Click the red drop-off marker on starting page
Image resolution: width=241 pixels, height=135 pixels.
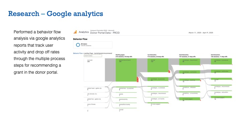coord(138,79)
